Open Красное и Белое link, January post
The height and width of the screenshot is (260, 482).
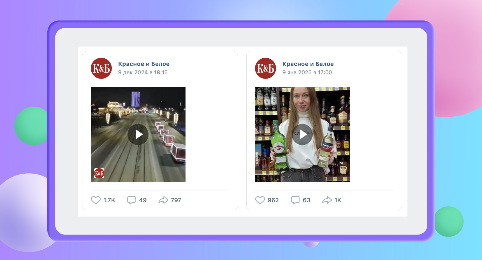308,64
